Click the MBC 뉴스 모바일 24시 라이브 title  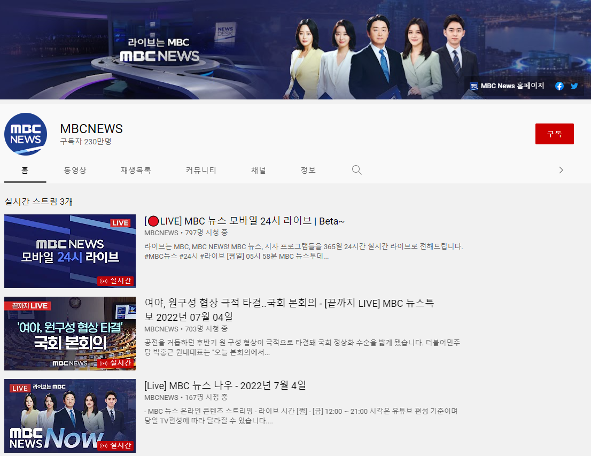pos(245,221)
